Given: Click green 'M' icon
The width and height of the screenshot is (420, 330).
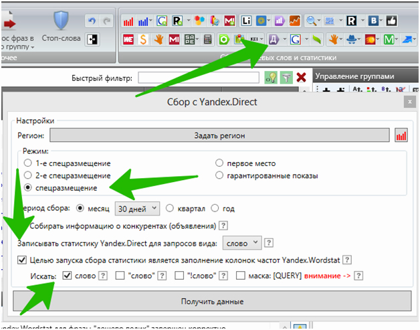Looking at the screenshot, I should click(x=389, y=39).
